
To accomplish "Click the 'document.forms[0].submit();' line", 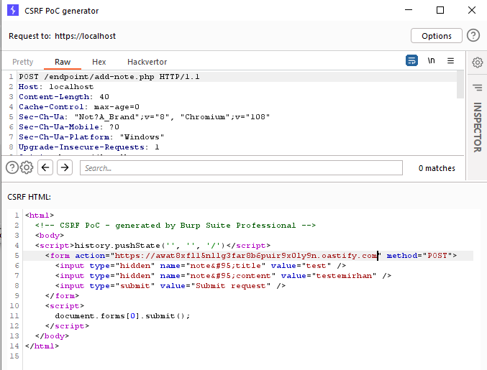I will click(122, 315).
